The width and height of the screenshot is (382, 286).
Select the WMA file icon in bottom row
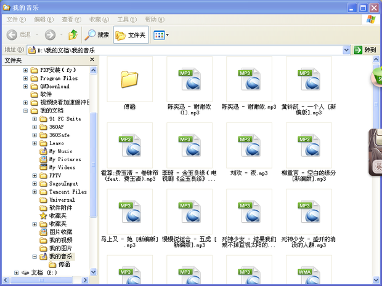pos(309,270)
